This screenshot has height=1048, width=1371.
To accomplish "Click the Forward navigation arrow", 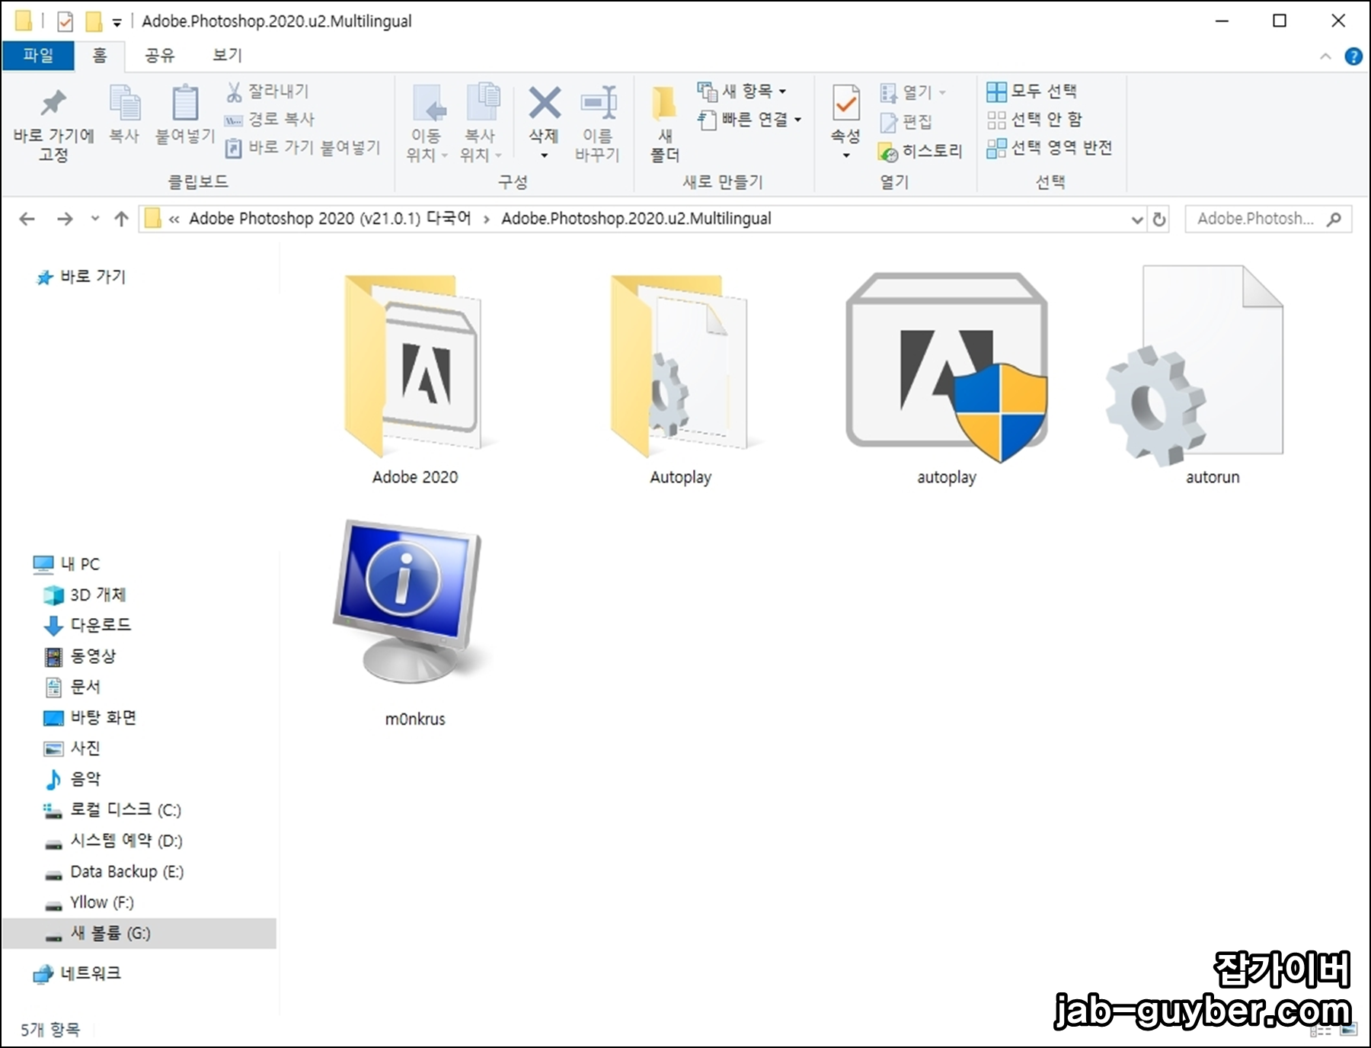I will 65,220.
